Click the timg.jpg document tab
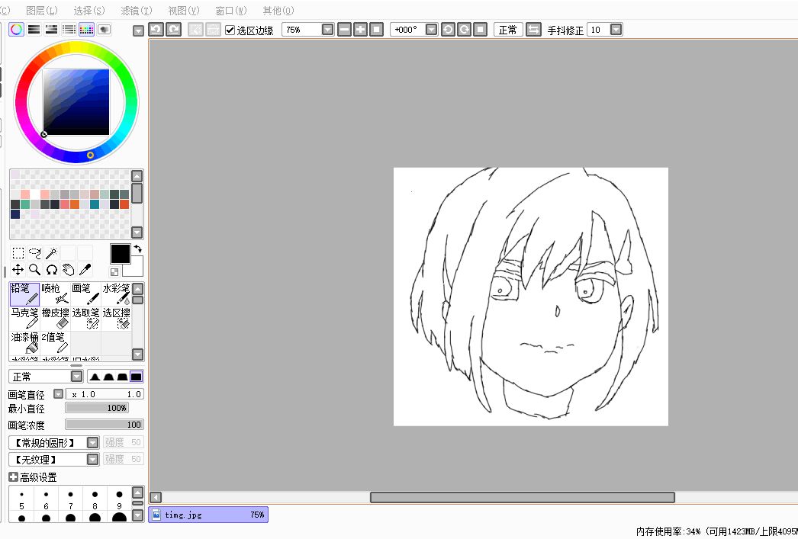This screenshot has width=798, height=539. click(x=208, y=515)
